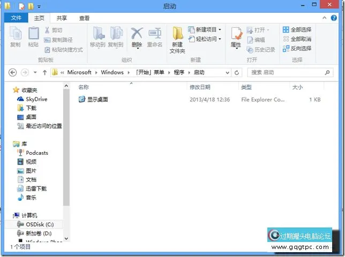The width and height of the screenshot is (345, 257).
Task: Switch to Home (主页) tab
Action: point(39,18)
